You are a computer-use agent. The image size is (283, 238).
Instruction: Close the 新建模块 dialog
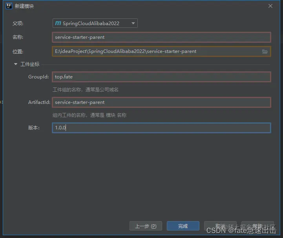tap(270, 6)
